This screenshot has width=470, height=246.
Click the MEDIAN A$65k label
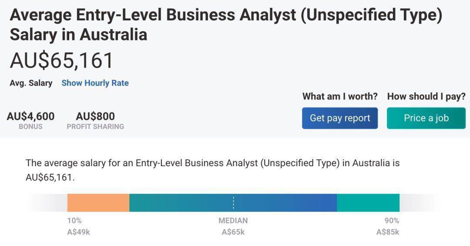(x=233, y=226)
